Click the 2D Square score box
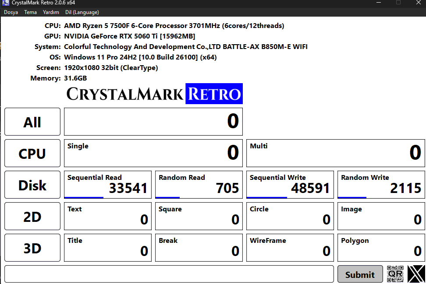Image resolution: width=426 pixels, height=284 pixels. point(199,216)
